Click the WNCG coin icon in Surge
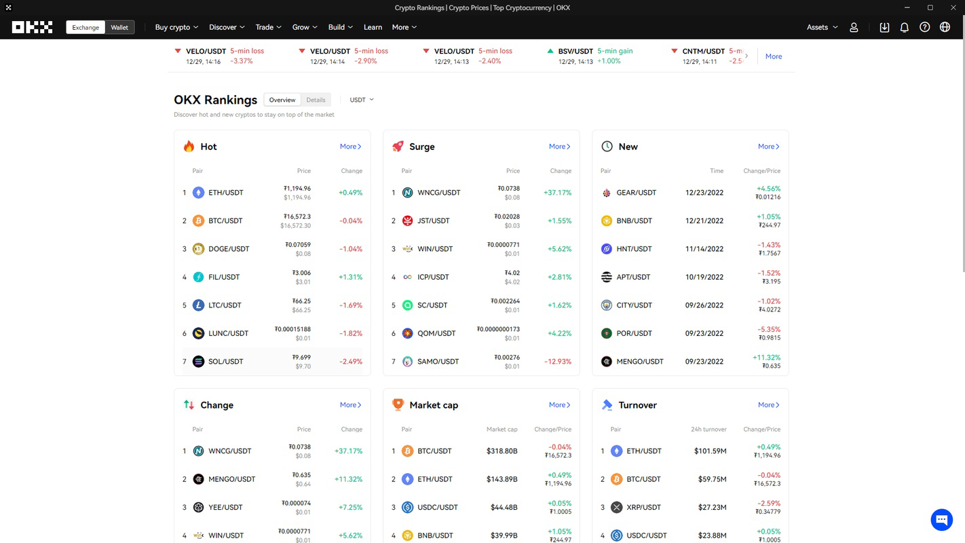This screenshot has height=543, width=965. (407, 193)
